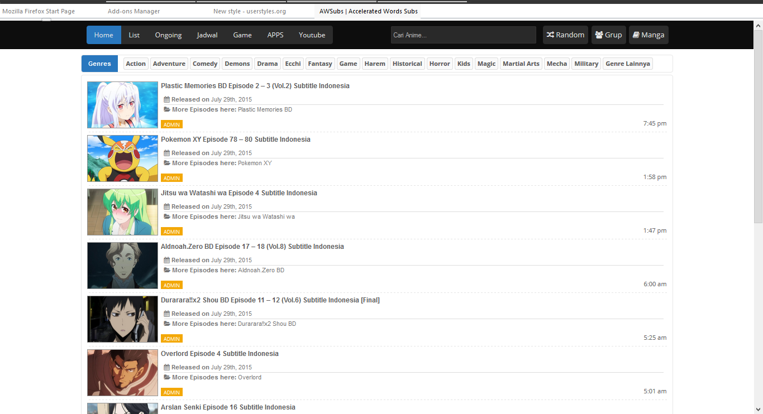
Task: Go to the Ongoing section
Action: coord(168,35)
